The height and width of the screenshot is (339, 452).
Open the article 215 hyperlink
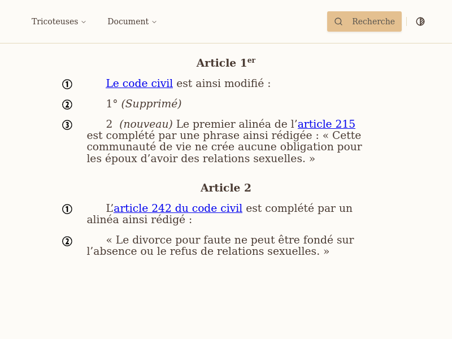coord(326,124)
